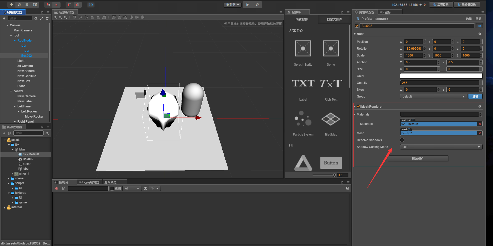Screen dimensions: 493x246
Task: Pick the ParticleSystem widget icon
Action: 303,118
